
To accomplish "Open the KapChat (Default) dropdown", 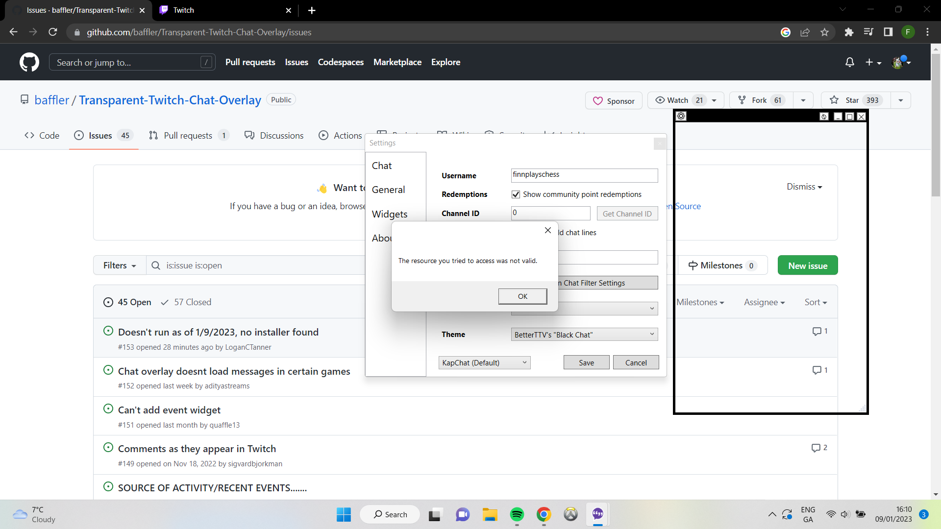I will pos(484,362).
